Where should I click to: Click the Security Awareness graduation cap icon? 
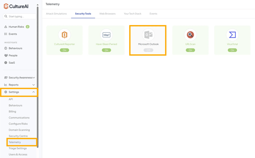click(6, 77)
